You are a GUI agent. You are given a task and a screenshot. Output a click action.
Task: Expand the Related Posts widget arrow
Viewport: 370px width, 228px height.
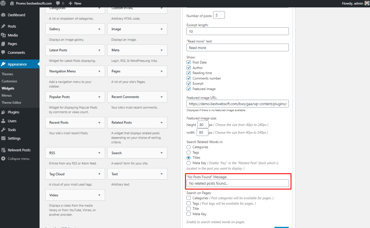click(162, 123)
